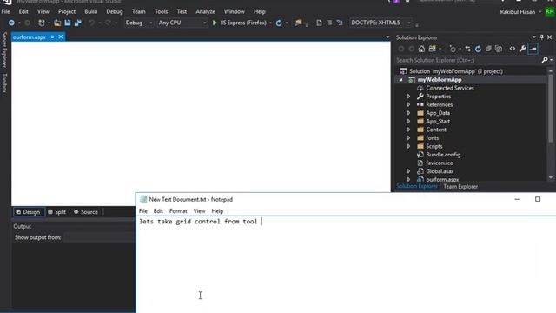Click the Browser Refresh icon in the toolbar
The image size is (556, 313).
point(279,23)
